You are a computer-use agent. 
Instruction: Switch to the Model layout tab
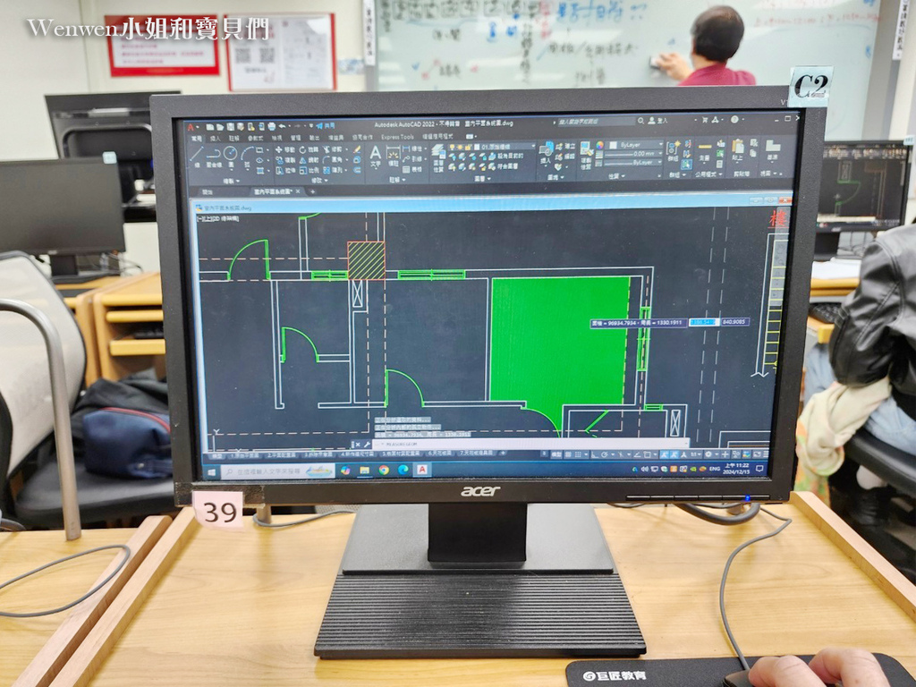click(216, 455)
